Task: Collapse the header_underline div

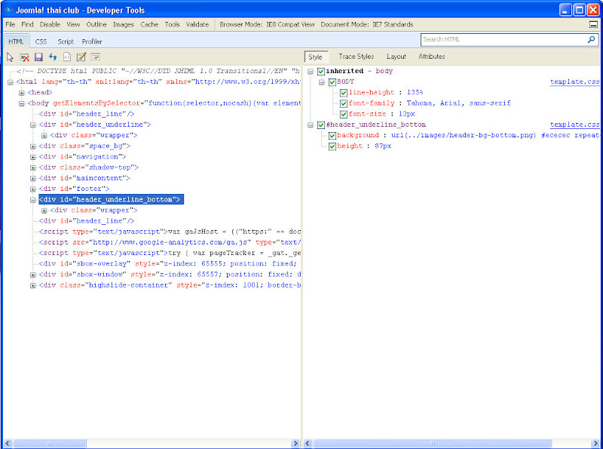Action: (32, 125)
